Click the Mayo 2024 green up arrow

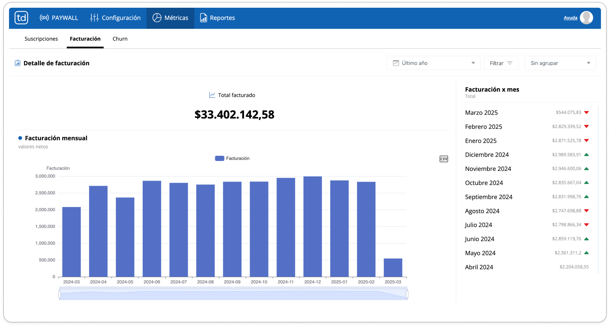tap(587, 253)
